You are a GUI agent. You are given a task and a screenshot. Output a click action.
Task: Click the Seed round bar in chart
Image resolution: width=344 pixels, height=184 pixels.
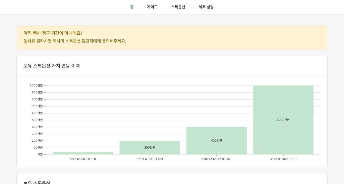[x=83, y=153]
